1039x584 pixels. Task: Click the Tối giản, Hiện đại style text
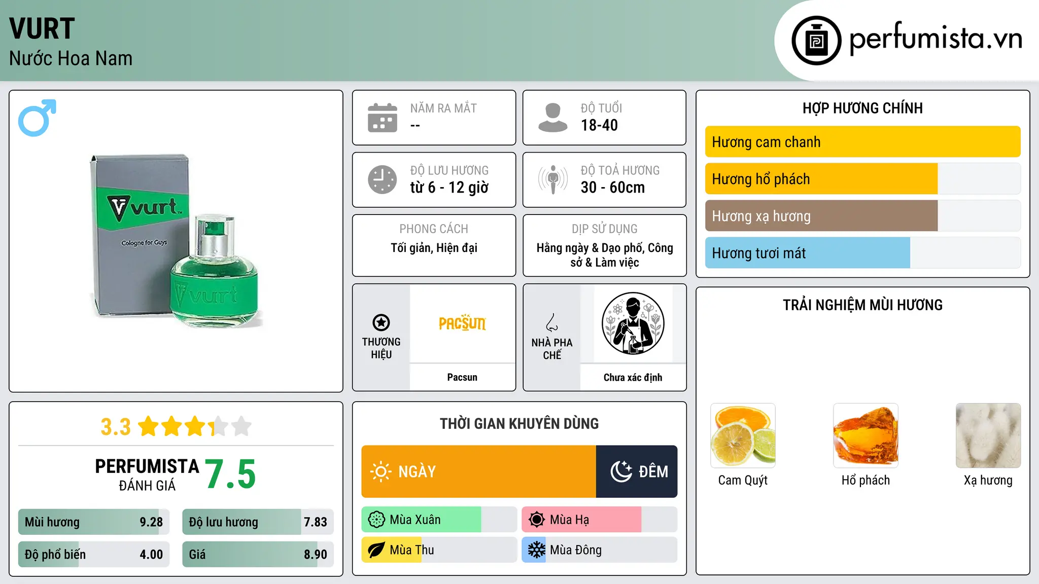tap(434, 248)
